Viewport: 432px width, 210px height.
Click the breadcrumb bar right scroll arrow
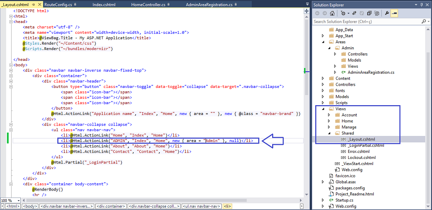pyautogui.click(x=302, y=206)
